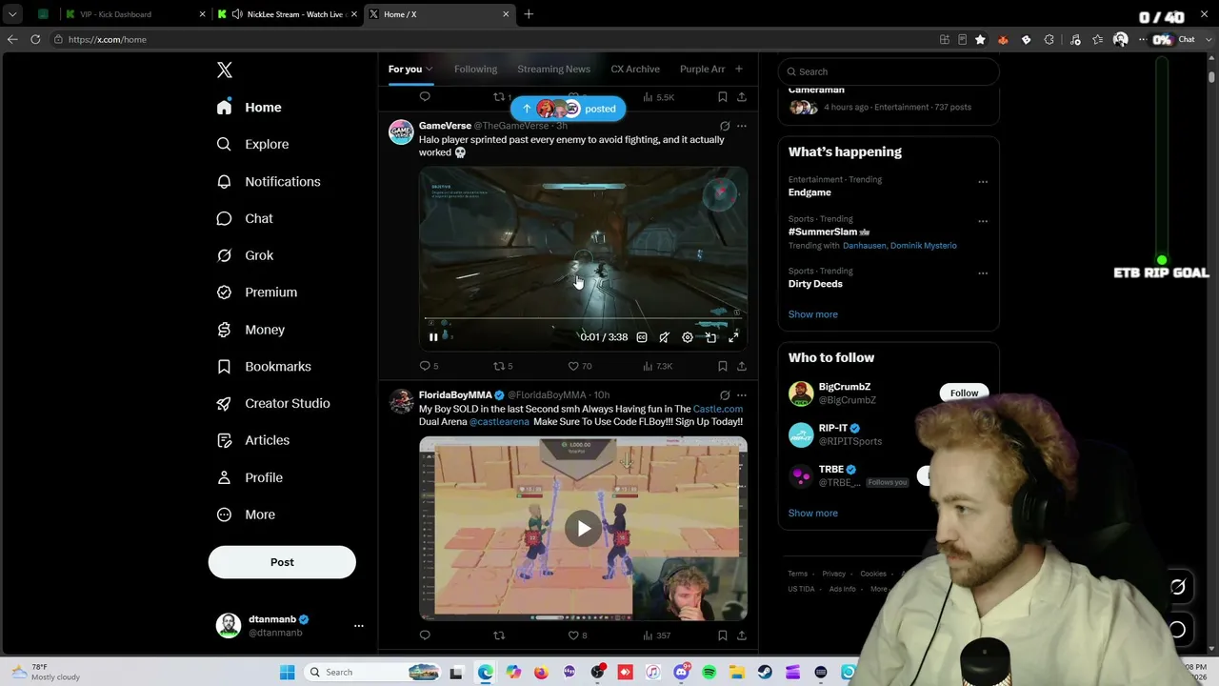Switch to the CX Archive tab
Image resolution: width=1219 pixels, height=686 pixels.
click(635, 69)
